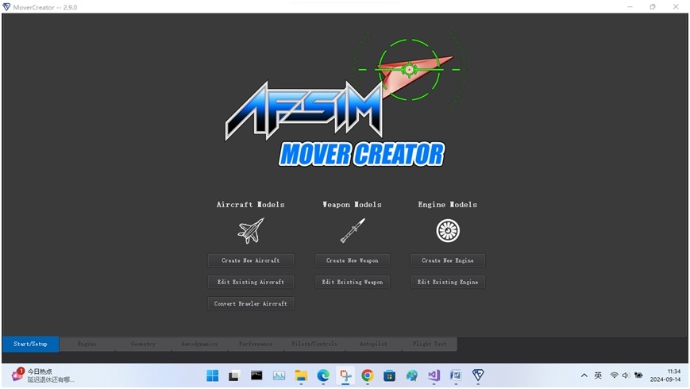Switch to the Performance tab
This screenshot has height=389, width=690.
click(x=256, y=344)
